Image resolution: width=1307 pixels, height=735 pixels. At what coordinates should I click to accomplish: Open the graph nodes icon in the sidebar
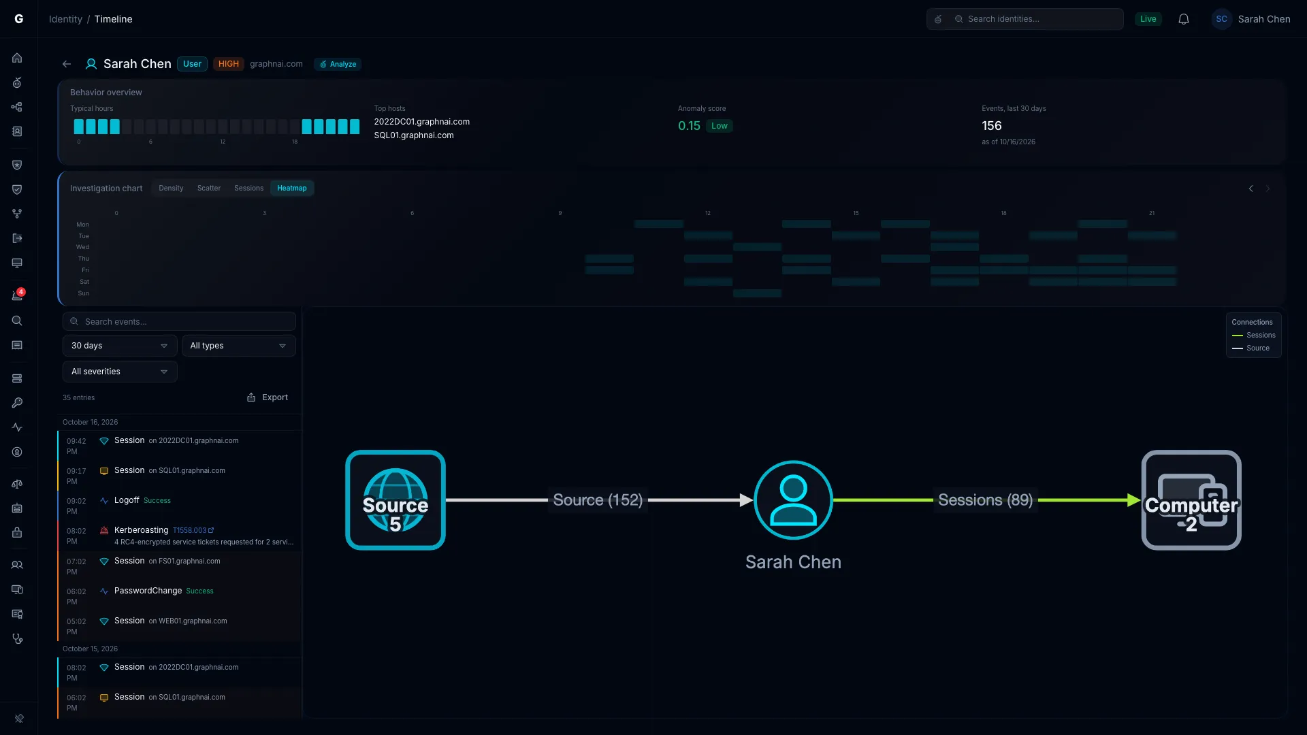click(x=17, y=107)
